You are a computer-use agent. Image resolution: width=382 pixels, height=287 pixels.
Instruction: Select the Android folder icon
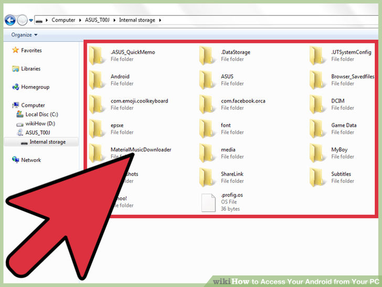(97, 80)
